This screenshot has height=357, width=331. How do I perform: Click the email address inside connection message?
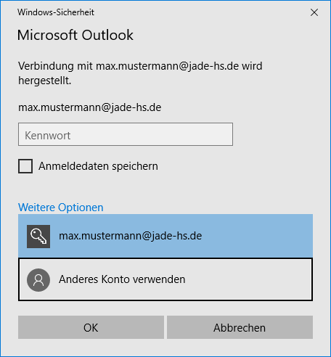(x=168, y=66)
